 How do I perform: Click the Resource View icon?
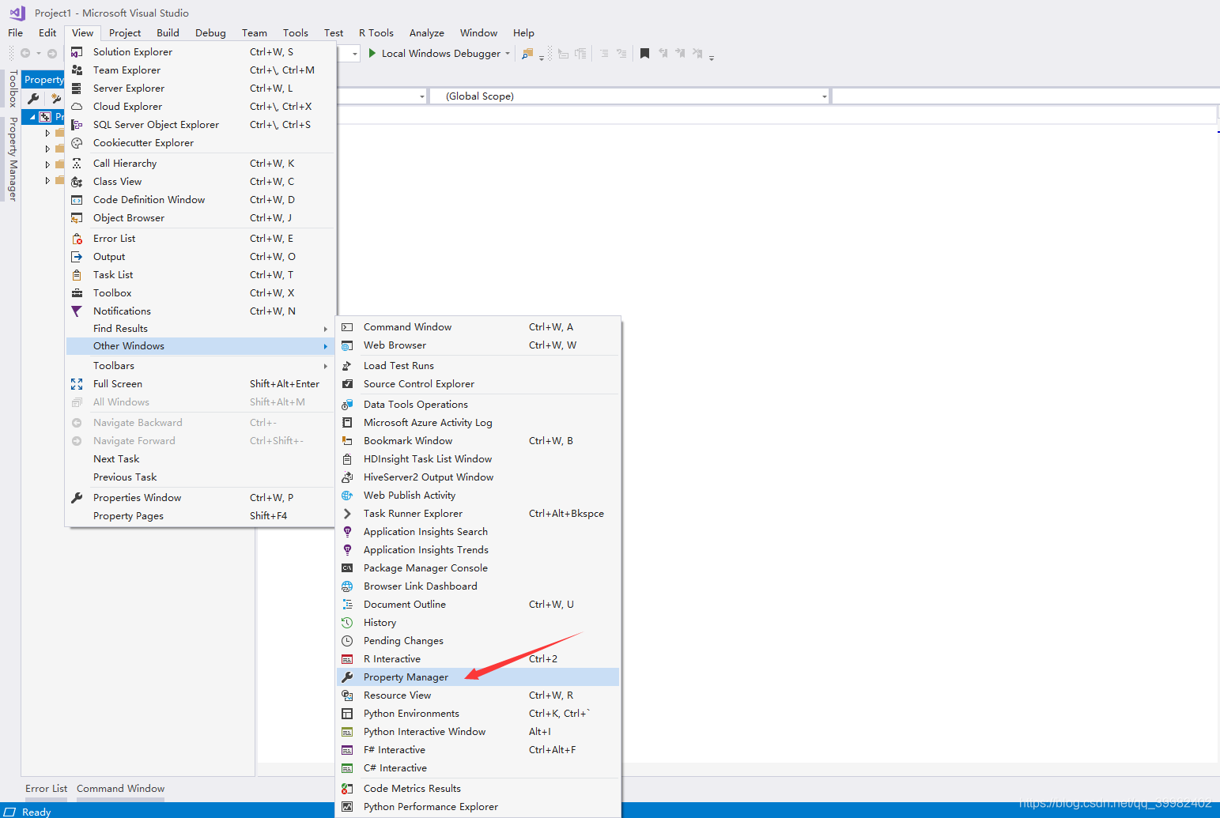[x=347, y=695]
